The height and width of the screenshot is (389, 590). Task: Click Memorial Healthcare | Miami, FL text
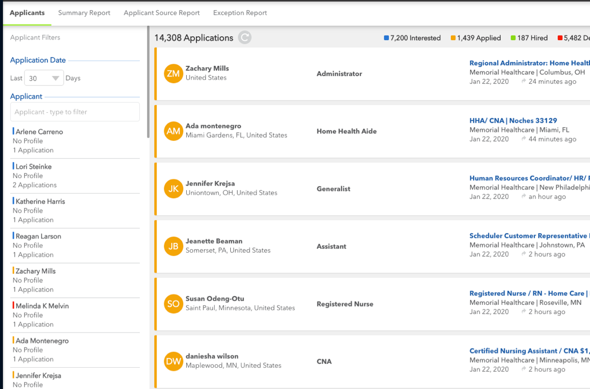[x=520, y=130]
